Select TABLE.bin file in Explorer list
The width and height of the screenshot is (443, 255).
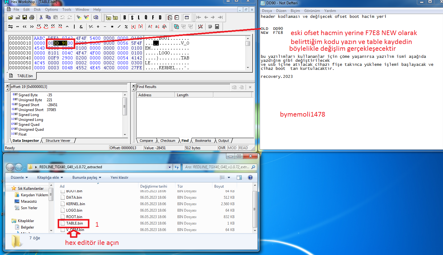74,223
